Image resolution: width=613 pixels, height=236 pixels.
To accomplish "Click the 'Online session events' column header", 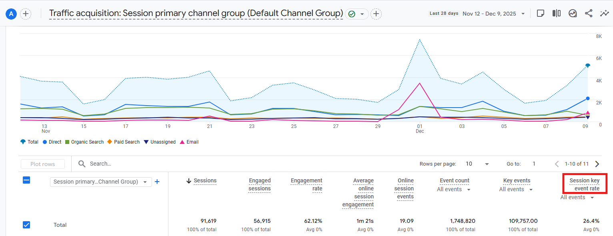I will click(x=405, y=188).
